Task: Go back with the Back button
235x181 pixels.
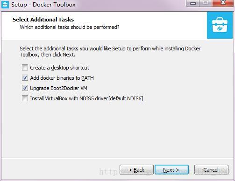Action: [x=136, y=170]
